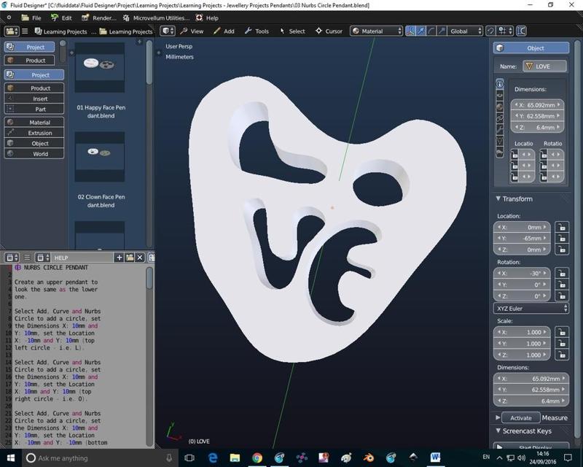Click the new text block plus icon
The height and width of the screenshot is (467, 583).
(x=119, y=258)
